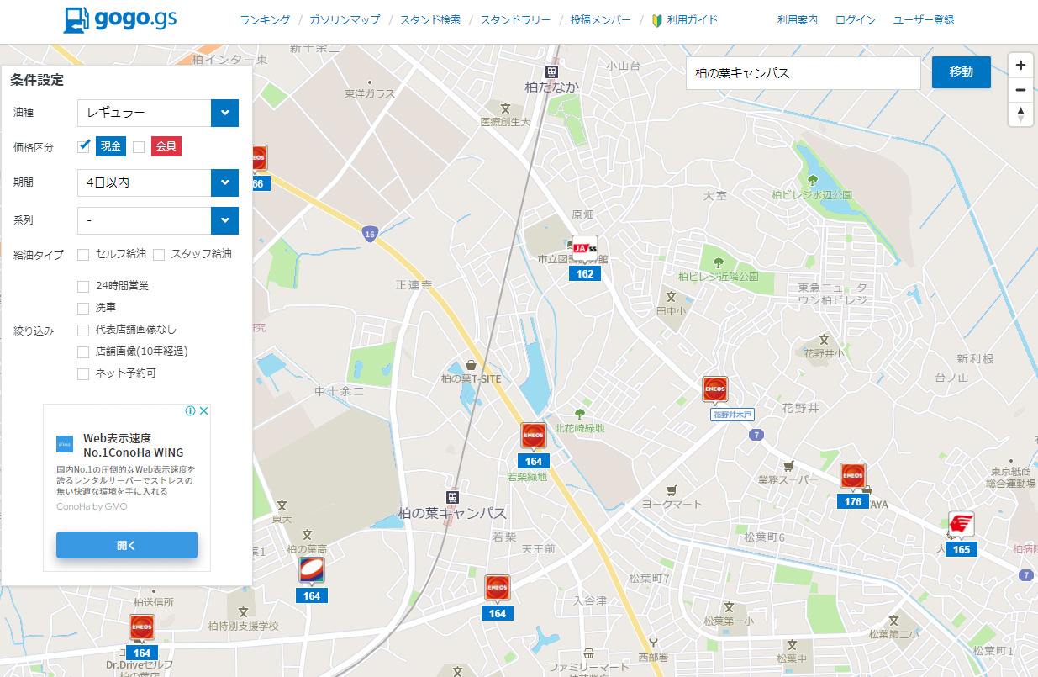Zoom out with the map minus button
The width and height of the screenshot is (1038, 677).
coord(1020,90)
